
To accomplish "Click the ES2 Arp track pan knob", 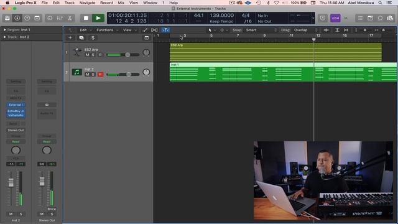I will pos(146,52).
